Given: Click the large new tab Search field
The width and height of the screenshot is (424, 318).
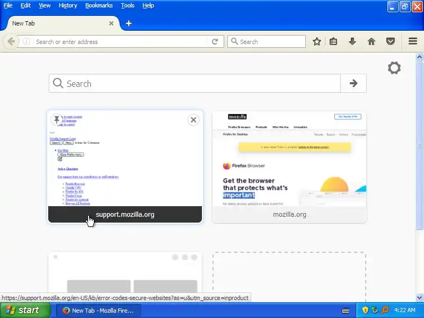Looking at the screenshot, I should [x=195, y=83].
